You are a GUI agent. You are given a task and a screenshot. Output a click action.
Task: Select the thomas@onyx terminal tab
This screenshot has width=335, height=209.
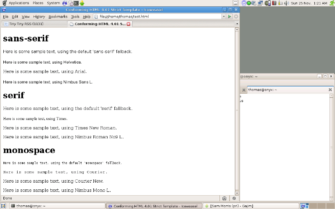290,90
